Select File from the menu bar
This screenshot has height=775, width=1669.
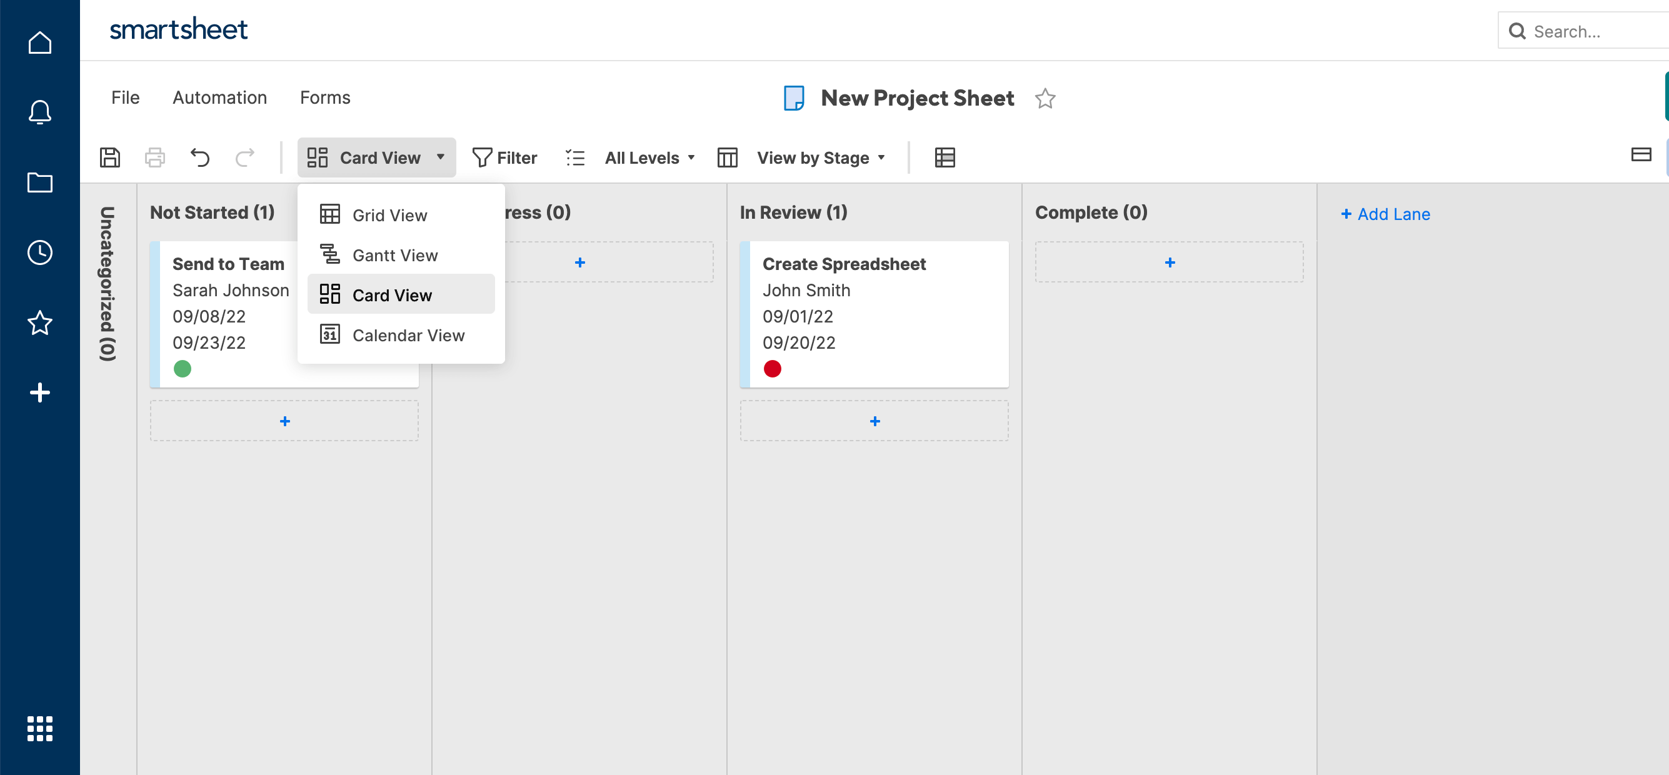[124, 97]
